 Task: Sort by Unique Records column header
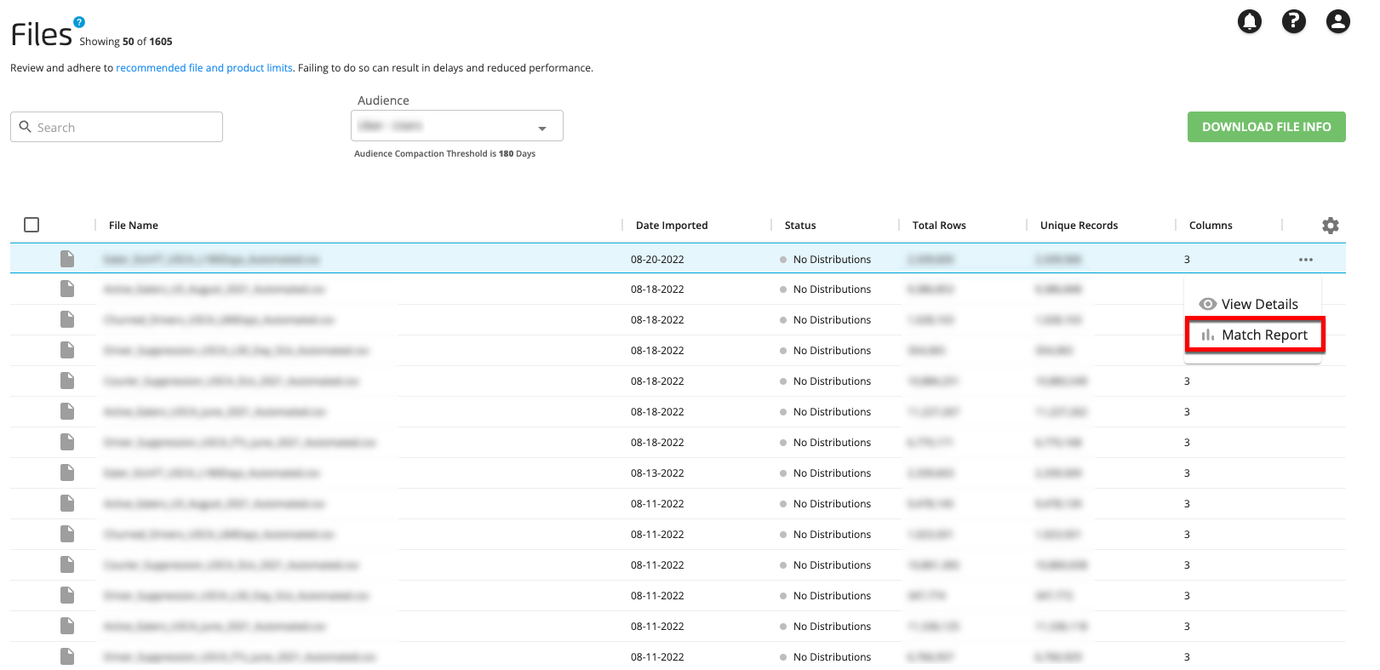pyautogui.click(x=1079, y=226)
